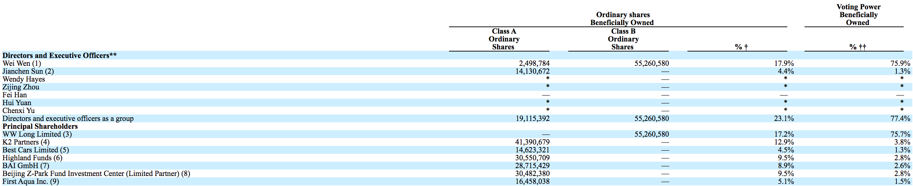Screen dimensions: 913x186
Task: Click WW Long Limited's ownership 17.2%
Action: [784, 134]
